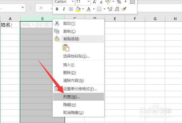The image size is (182, 123).
Task: Choose 取消隐藏(U) menu item
Action: coord(79,112)
